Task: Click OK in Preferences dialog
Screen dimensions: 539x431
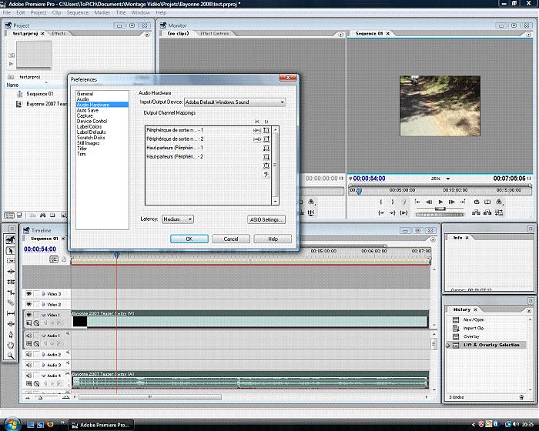Action: pyautogui.click(x=189, y=239)
